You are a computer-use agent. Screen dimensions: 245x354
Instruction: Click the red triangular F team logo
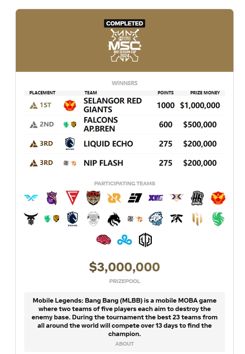pos(72,198)
